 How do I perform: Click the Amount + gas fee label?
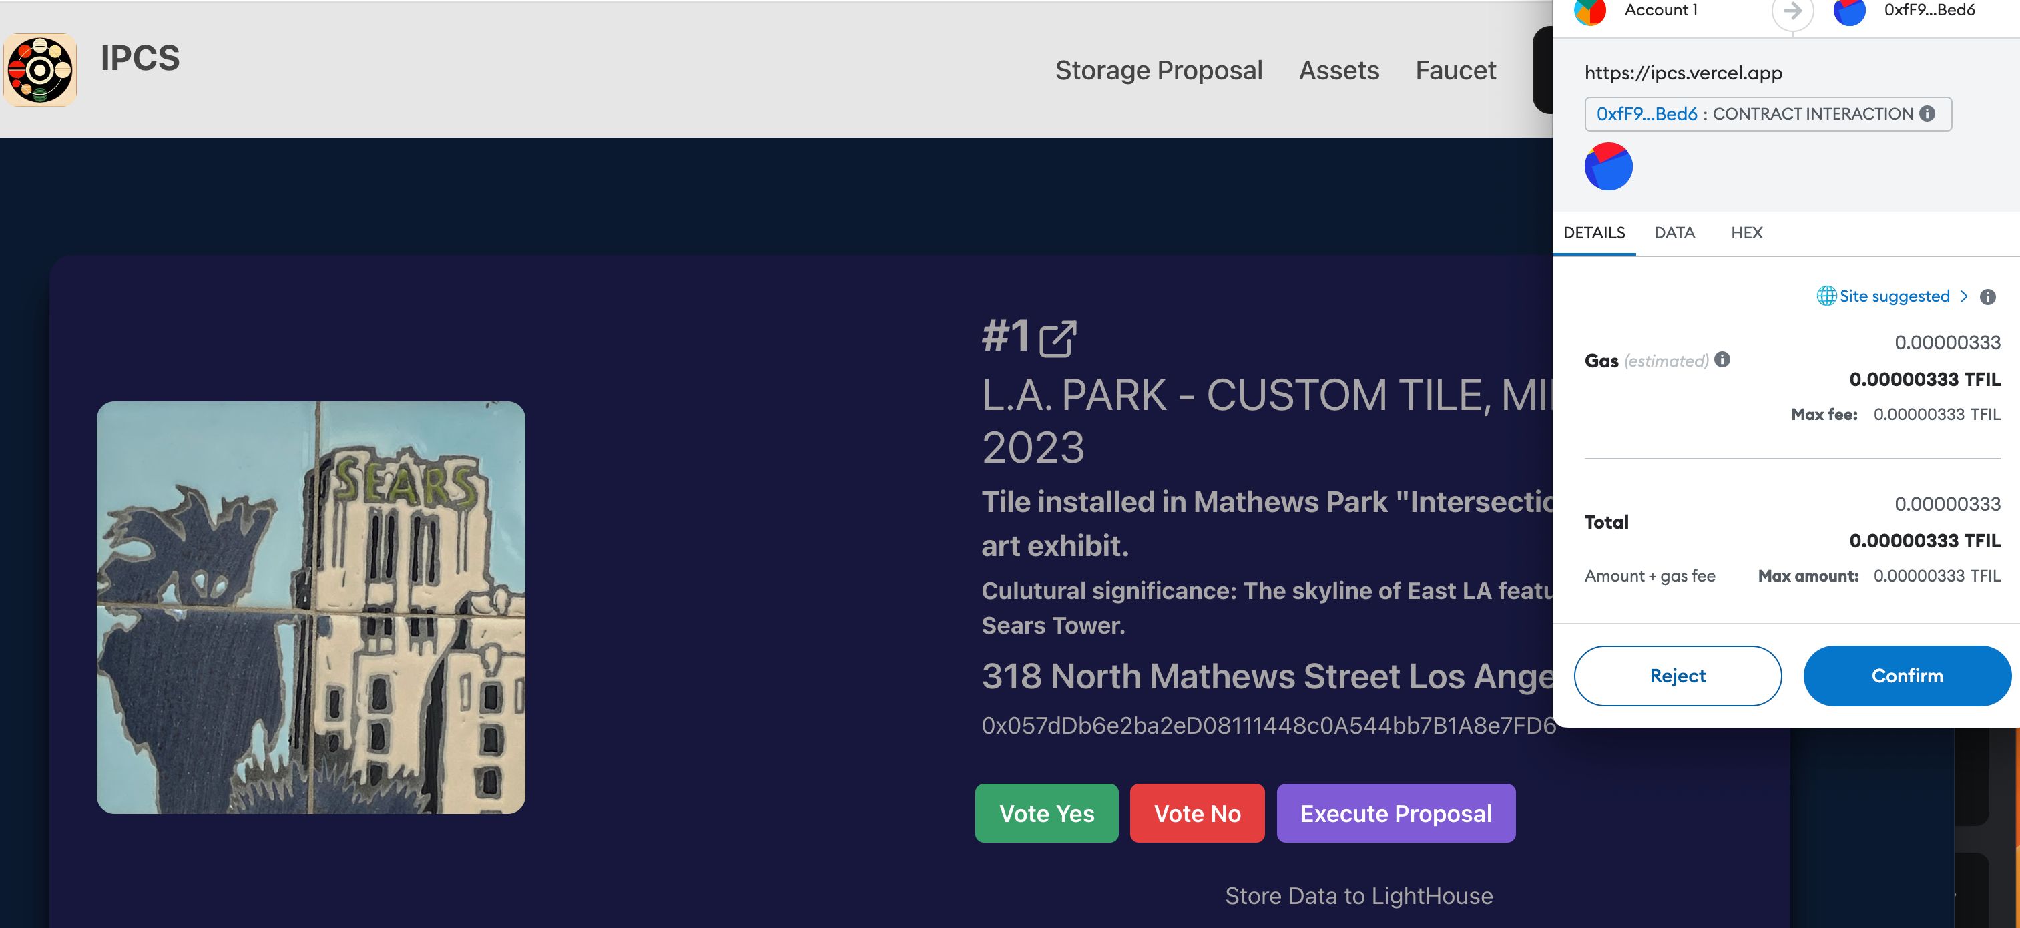pos(1650,577)
